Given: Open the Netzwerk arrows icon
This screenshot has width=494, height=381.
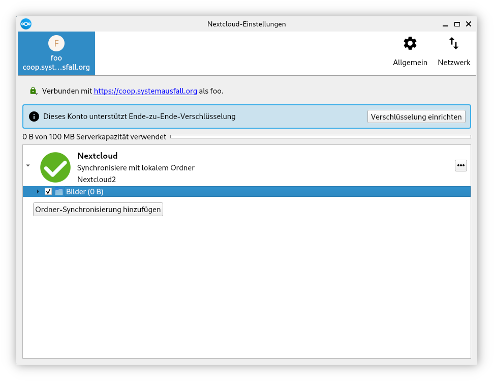Looking at the screenshot, I should 454,44.
